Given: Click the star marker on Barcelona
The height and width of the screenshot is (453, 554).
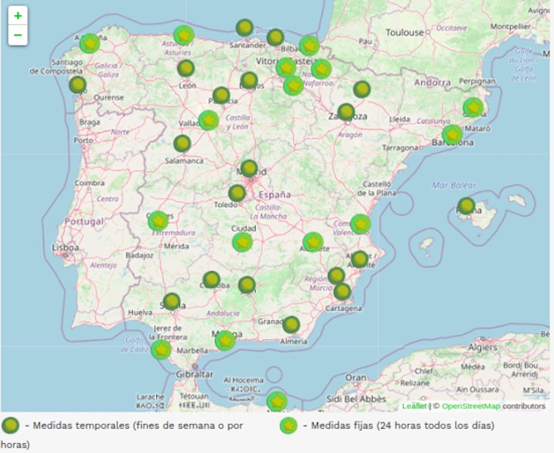Looking at the screenshot, I should [453, 135].
